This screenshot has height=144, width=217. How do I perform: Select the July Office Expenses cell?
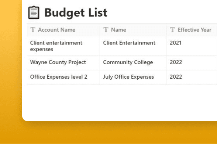pyautogui.click(x=133, y=78)
